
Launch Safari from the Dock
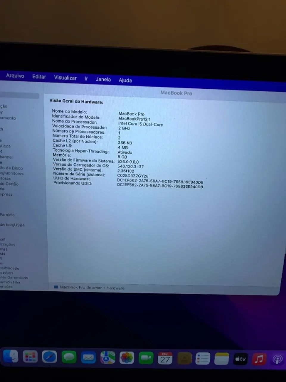[x=49, y=357]
